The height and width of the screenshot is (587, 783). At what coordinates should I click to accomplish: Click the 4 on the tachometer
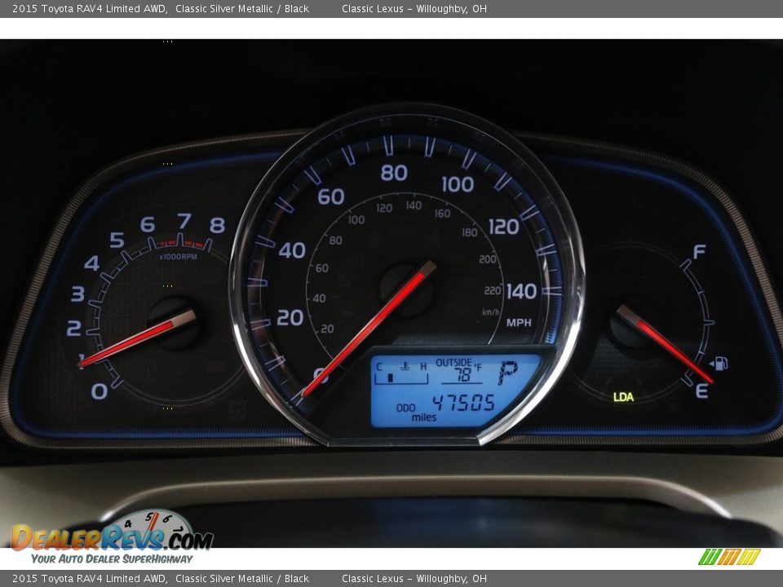click(x=92, y=263)
